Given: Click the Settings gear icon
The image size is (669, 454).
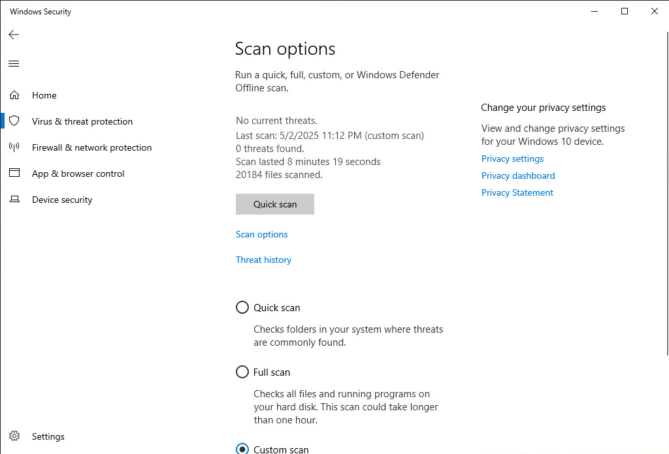Looking at the screenshot, I should coord(14,436).
